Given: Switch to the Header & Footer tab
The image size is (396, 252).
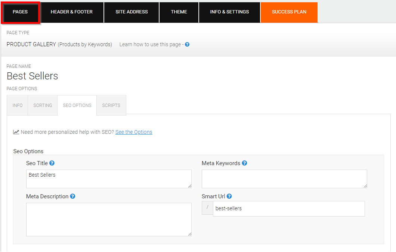Looking at the screenshot, I should [72, 12].
